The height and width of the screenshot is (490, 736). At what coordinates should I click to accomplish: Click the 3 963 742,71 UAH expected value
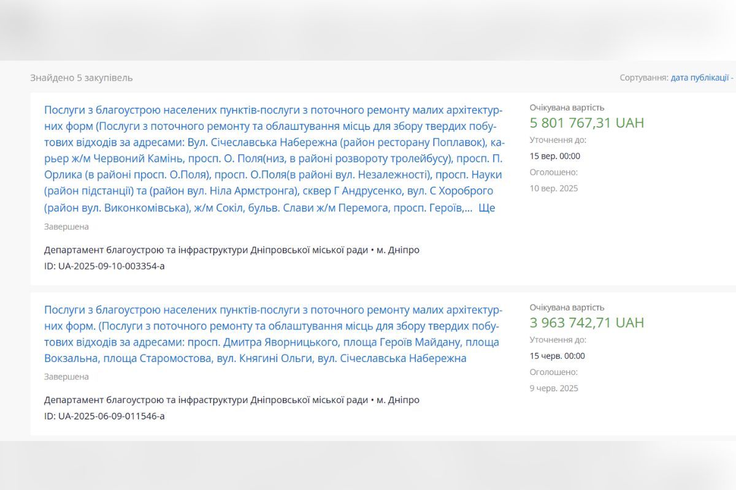pos(586,323)
